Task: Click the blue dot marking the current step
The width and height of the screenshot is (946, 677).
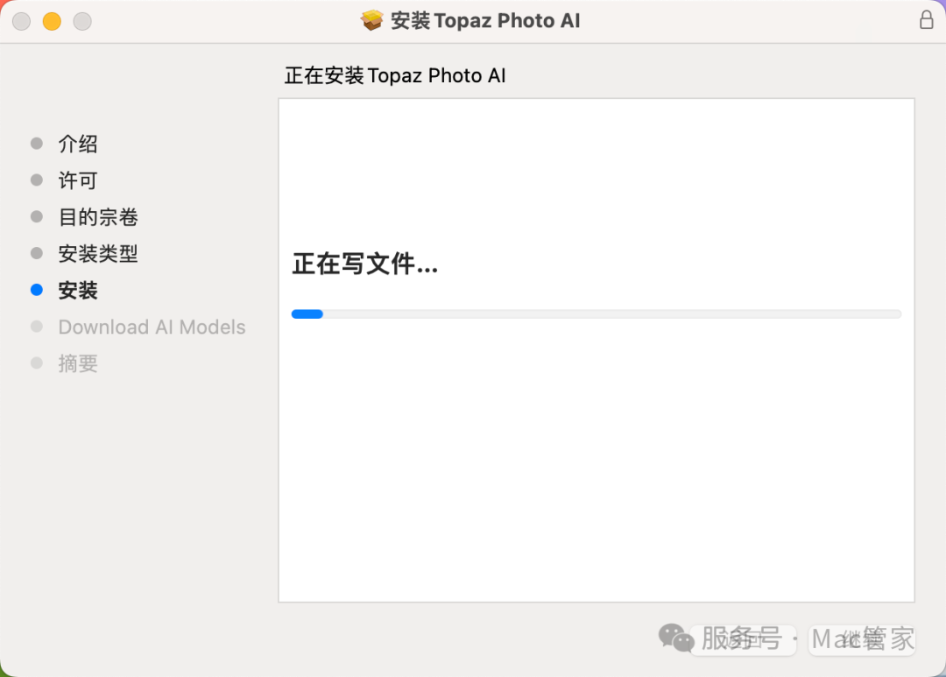Action: pos(36,290)
